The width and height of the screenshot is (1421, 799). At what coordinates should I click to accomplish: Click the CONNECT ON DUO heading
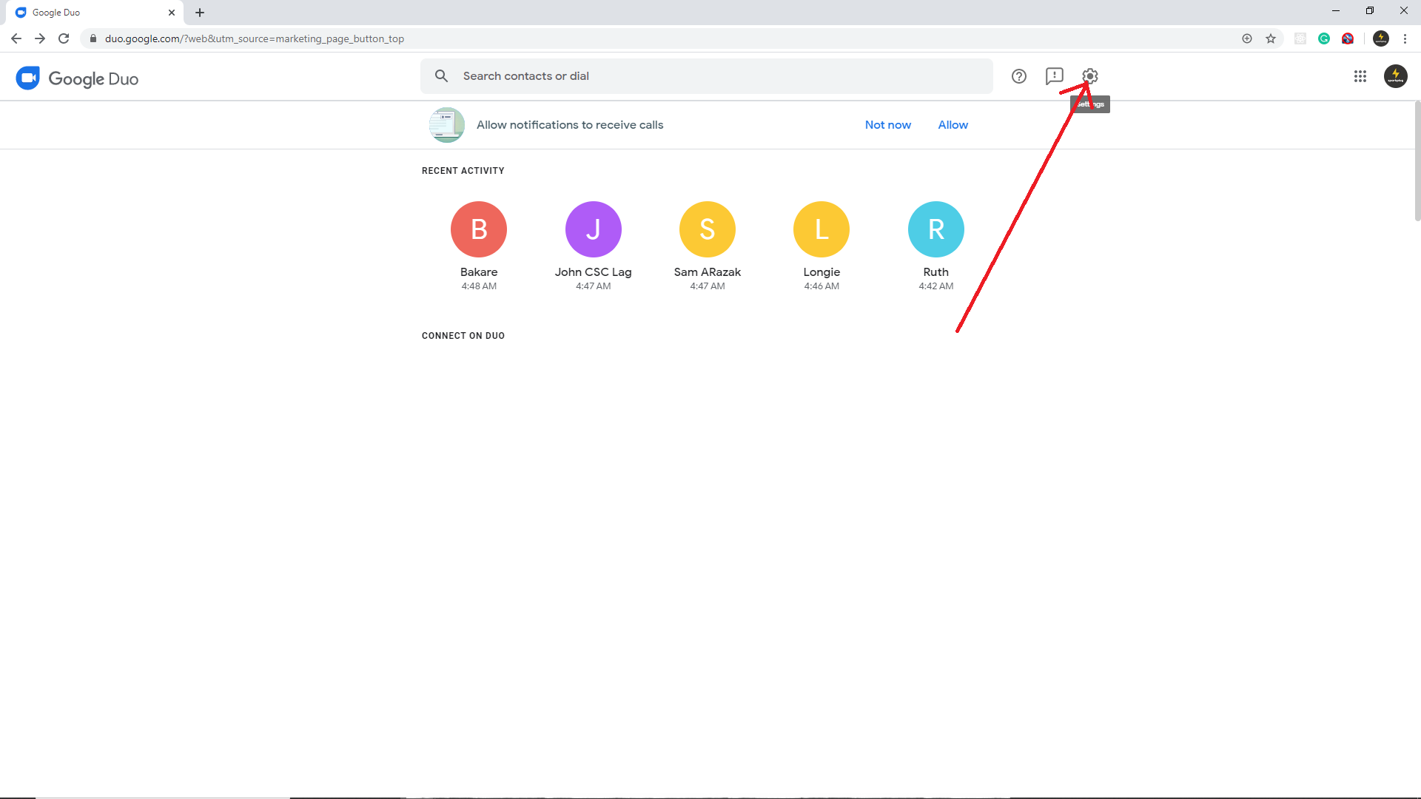point(463,336)
